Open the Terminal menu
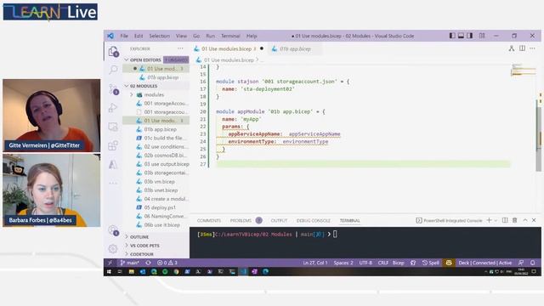 click(230, 36)
